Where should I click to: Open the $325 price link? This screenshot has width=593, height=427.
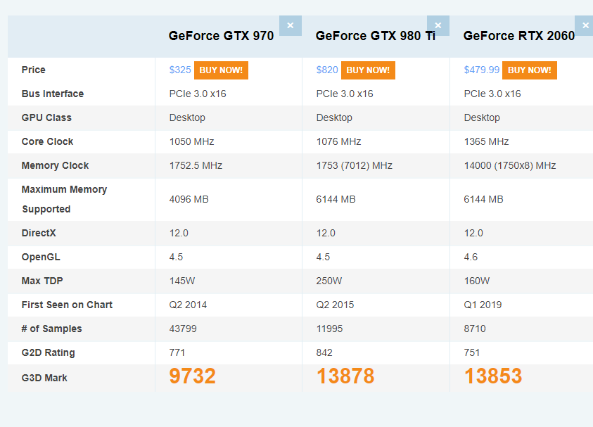[x=180, y=70]
